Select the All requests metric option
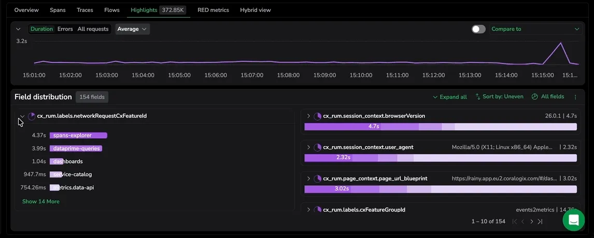Image resolution: width=594 pixels, height=238 pixels. click(x=93, y=29)
